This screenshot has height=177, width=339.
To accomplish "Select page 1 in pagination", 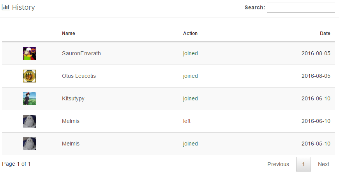I will pyautogui.click(x=304, y=164).
